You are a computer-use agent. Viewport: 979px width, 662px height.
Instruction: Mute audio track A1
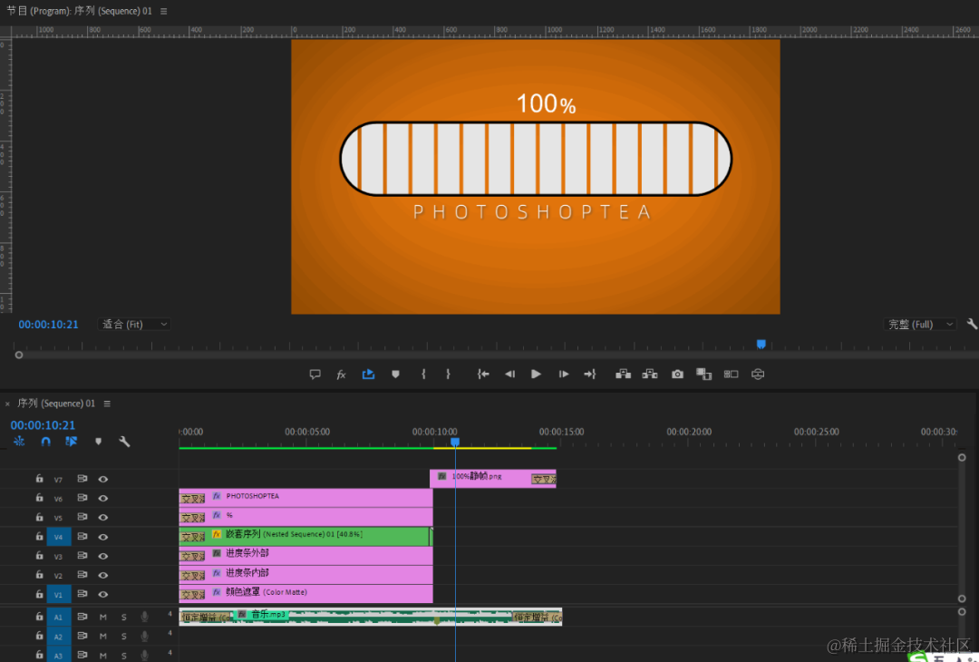(x=103, y=617)
